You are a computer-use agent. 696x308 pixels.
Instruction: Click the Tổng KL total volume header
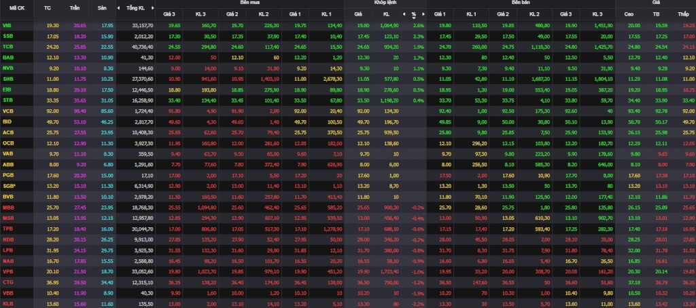pos(135,8)
